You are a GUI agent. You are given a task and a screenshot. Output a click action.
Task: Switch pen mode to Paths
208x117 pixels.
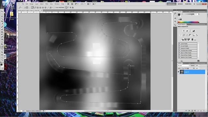[27, 7]
